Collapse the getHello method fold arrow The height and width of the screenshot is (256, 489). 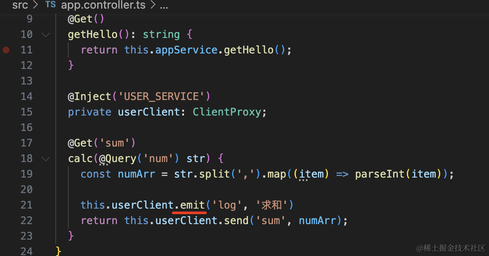tap(46, 34)
